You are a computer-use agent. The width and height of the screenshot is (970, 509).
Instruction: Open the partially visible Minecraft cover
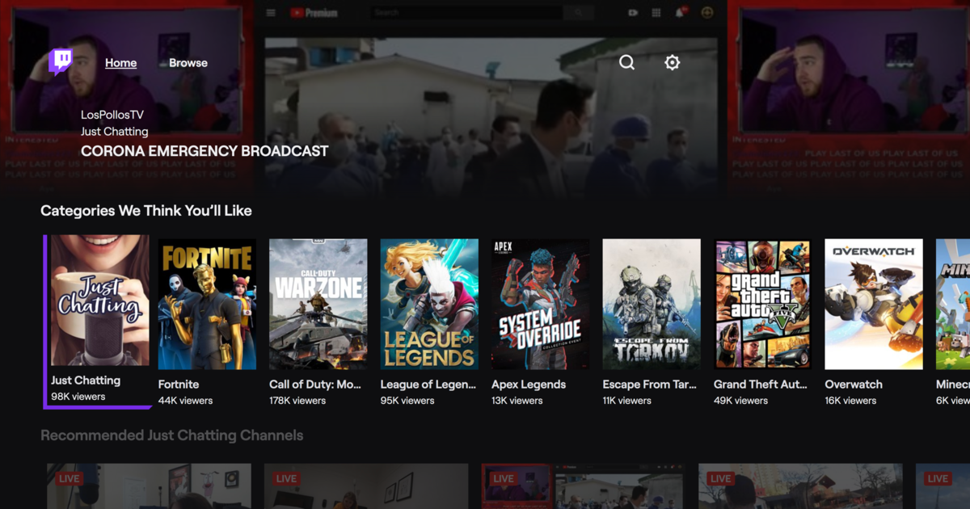[953, 304]
